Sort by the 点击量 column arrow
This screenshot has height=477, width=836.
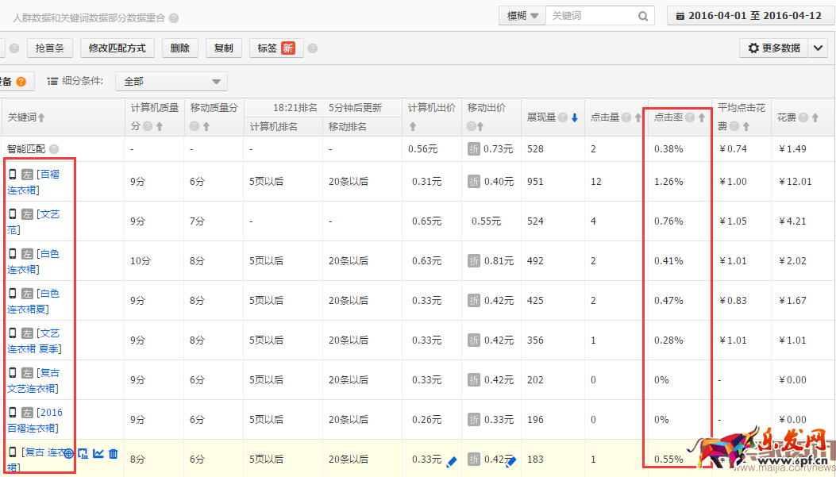638,117
